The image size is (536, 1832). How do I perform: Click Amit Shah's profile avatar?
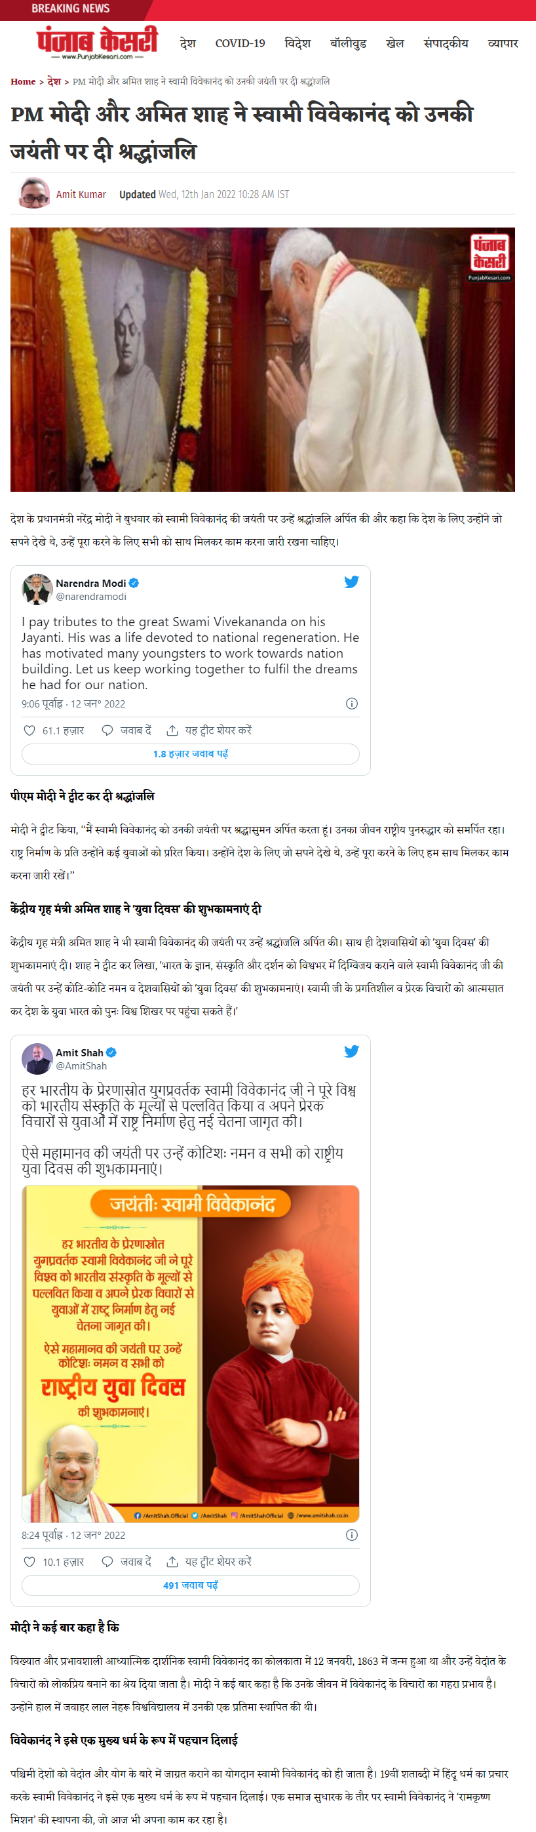37,1058
